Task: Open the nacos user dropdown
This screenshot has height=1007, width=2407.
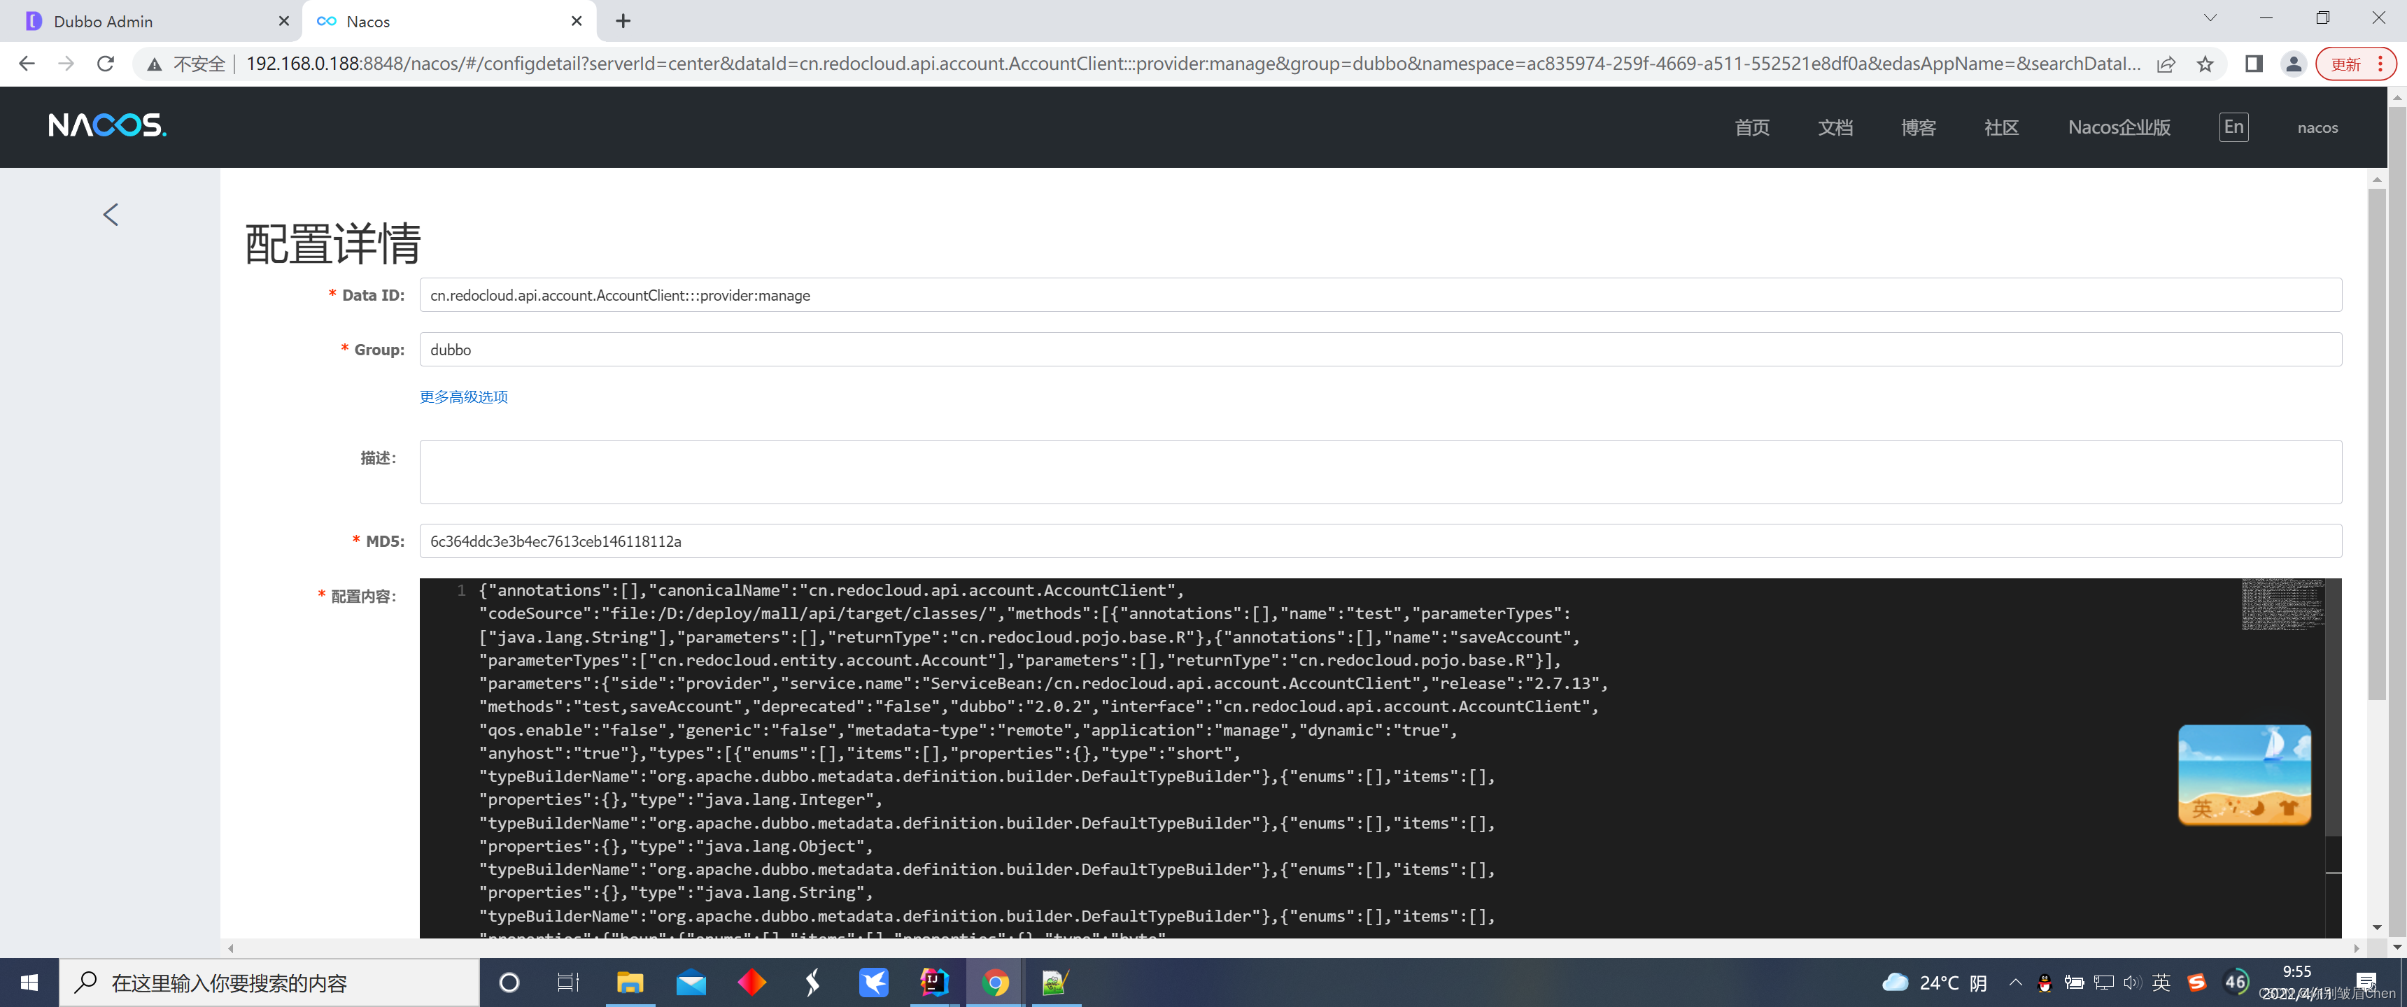Action: coord(2317,128)
